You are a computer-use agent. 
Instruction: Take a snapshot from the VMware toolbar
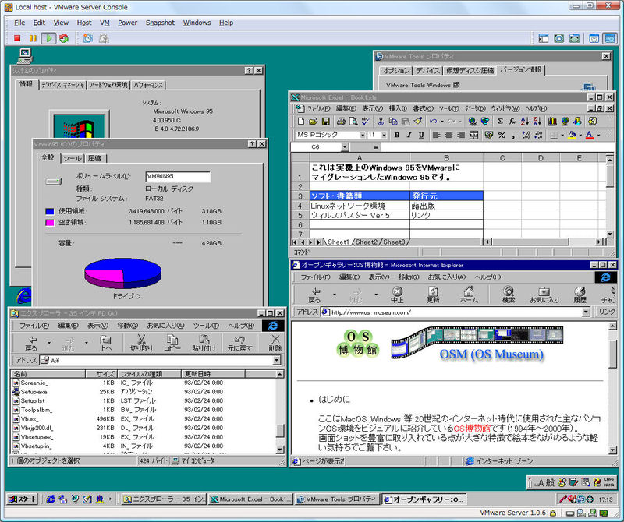(x=88, y=38)
